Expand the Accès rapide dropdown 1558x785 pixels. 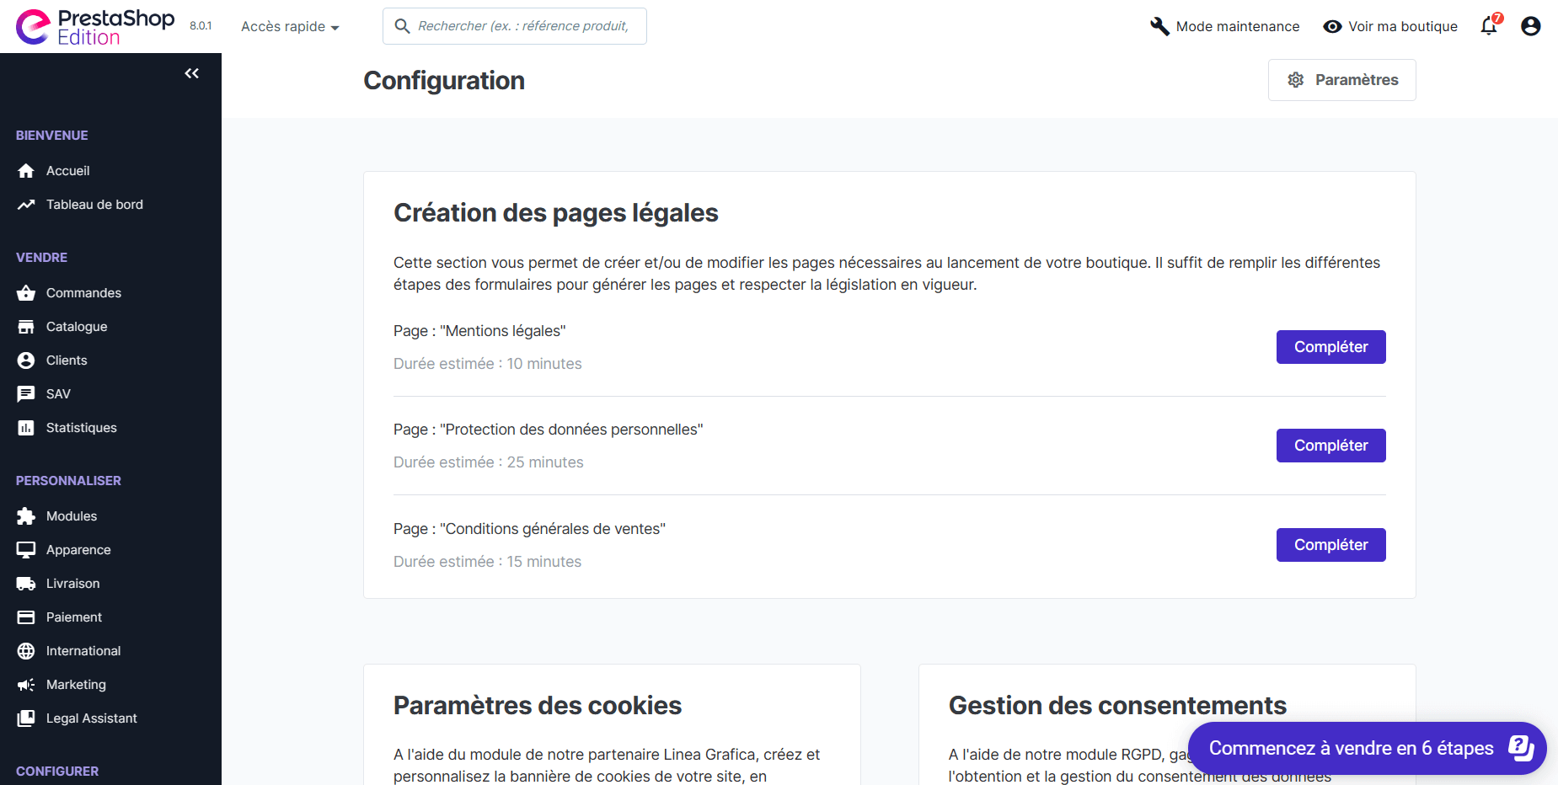[x=290, y=27]
